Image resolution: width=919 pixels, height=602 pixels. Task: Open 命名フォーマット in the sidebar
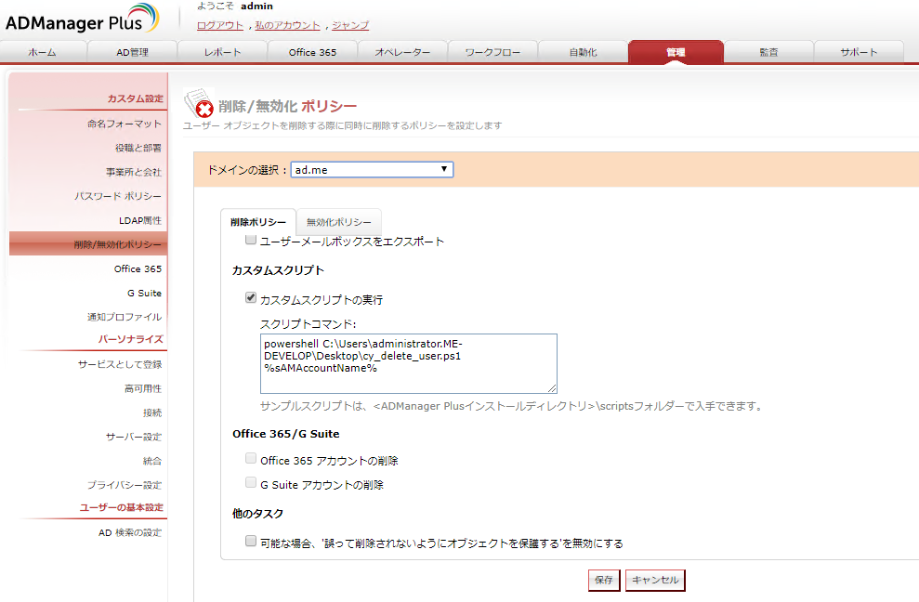[x=125, y=124]
